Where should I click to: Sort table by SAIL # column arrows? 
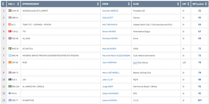18,4
